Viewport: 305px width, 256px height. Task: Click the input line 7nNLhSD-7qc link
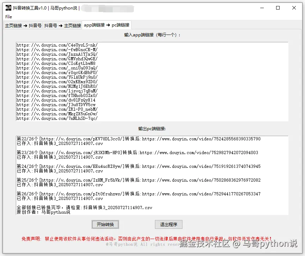point(57,118)
